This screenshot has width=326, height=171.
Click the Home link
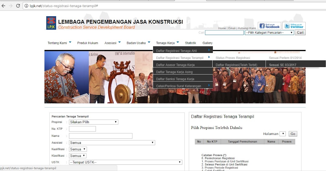(x=222, y=28)
